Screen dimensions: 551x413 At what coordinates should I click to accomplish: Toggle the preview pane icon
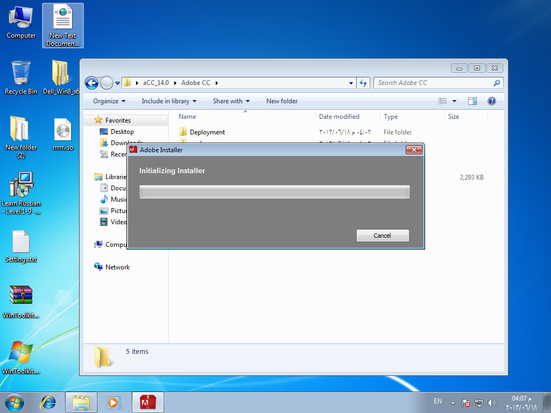tap(472, 101)
